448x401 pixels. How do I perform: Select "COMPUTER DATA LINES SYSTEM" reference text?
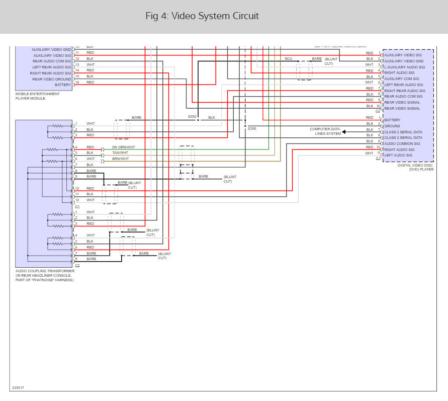(x=325, y=131)
